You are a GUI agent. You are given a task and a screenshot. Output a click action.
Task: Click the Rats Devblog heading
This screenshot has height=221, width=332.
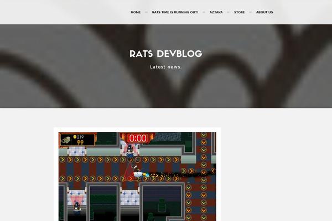(x=166, y=54)
